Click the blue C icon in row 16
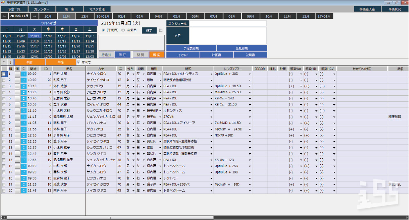This screenshot has height=220, width=409. 23,166
